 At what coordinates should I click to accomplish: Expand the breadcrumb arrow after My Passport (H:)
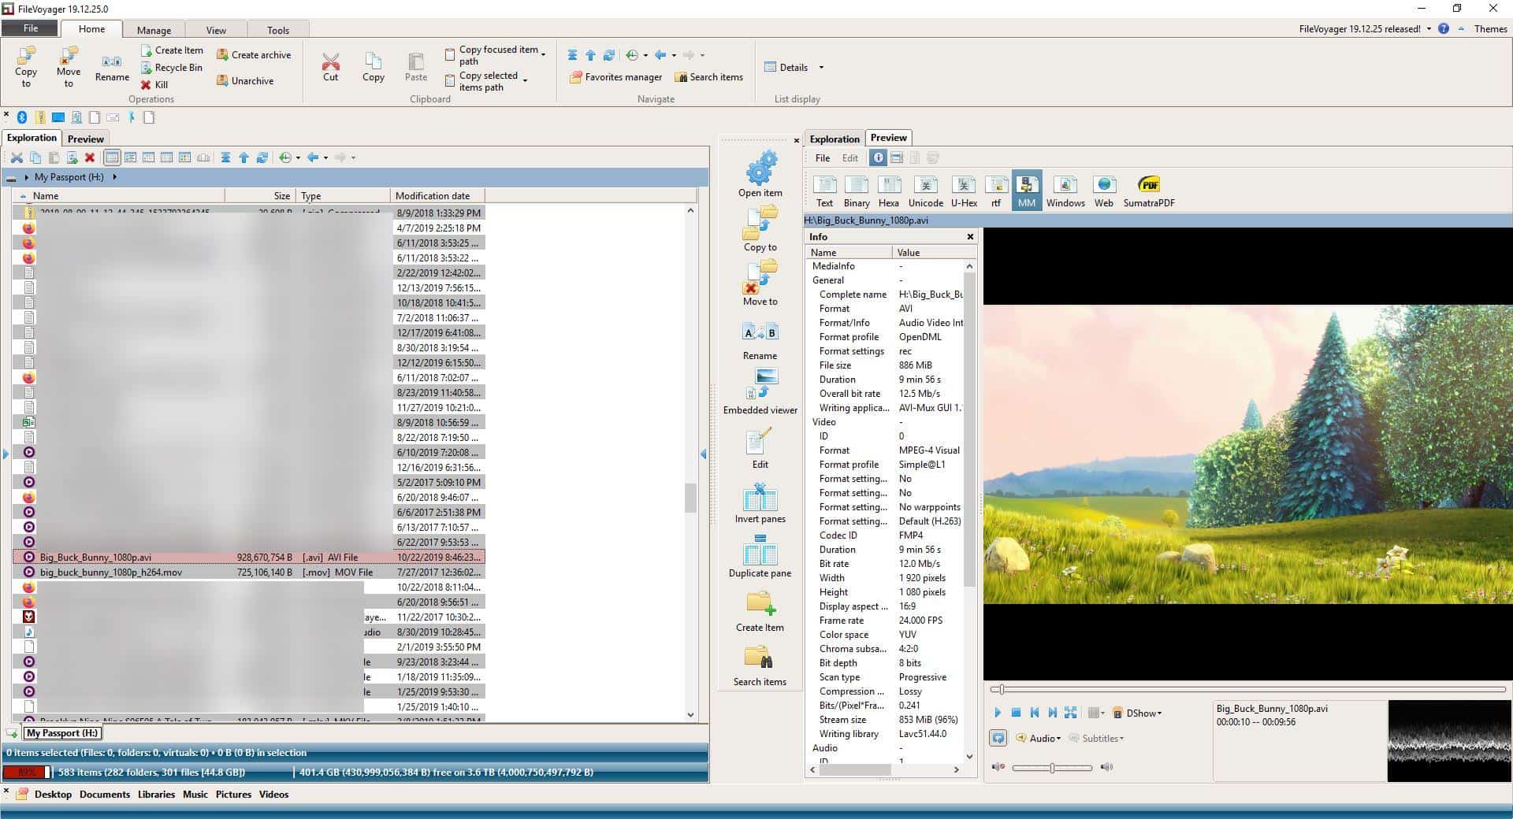click(x=115, y=177)
